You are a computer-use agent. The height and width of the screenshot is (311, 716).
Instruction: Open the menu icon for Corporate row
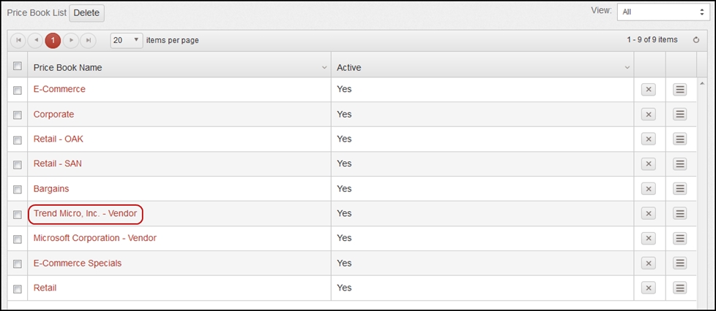click(x=680, y=115)
